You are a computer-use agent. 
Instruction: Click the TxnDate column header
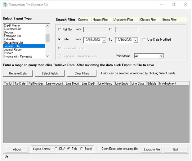[20, 83]
